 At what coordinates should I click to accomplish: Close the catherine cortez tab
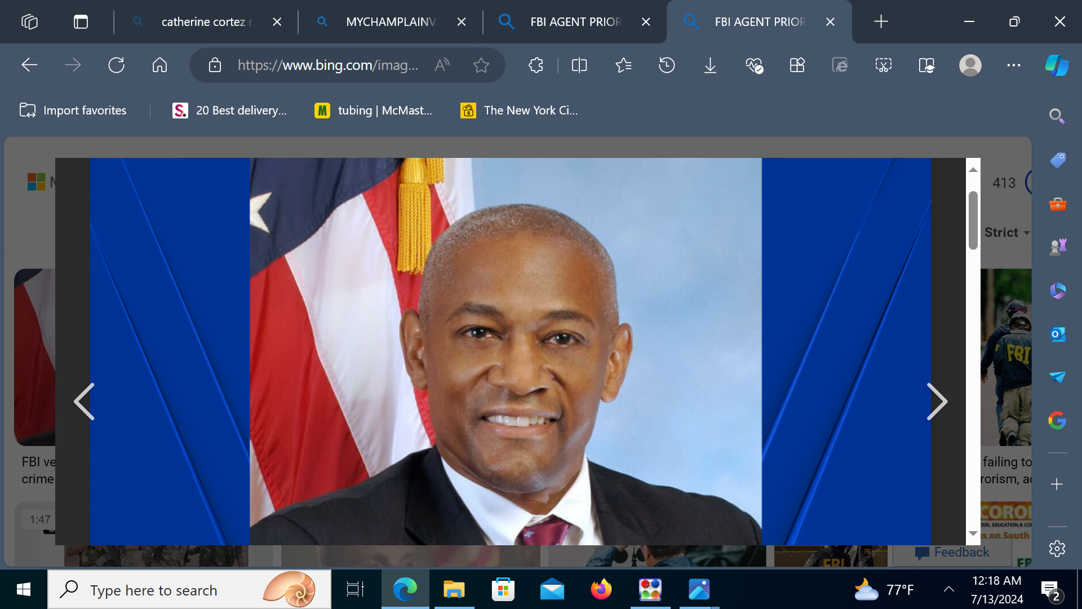(277, 21)
